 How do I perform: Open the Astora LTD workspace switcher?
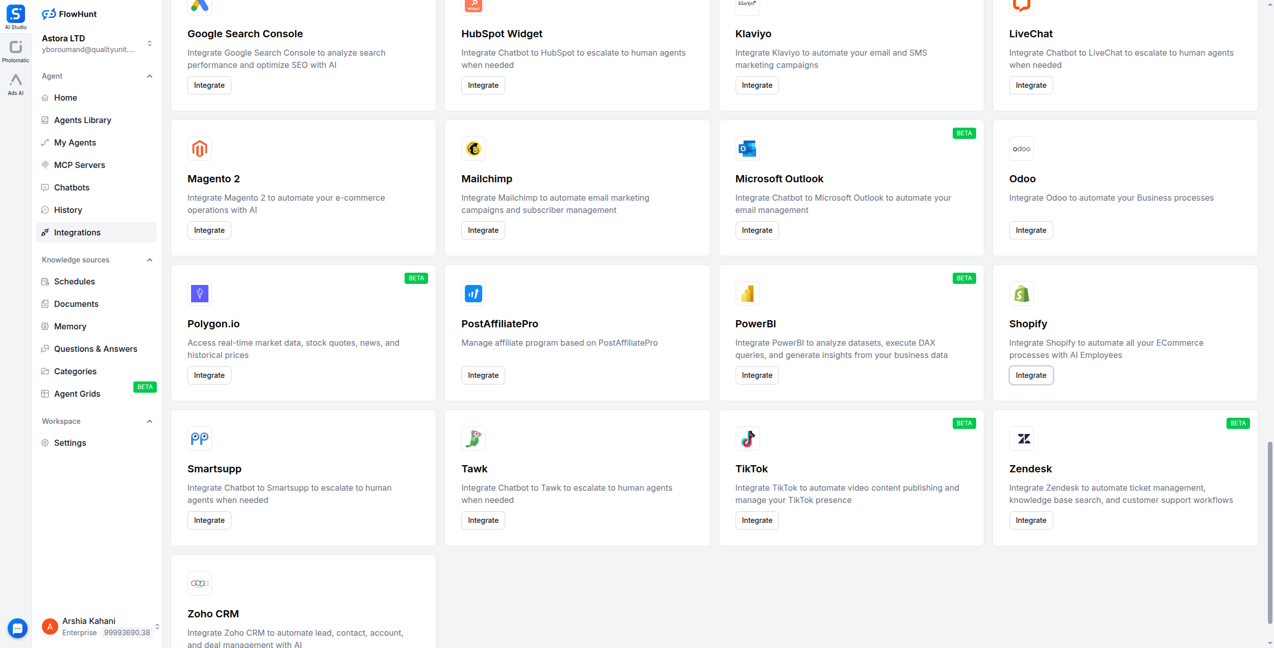pyautogui.click(x=149, y=43)
